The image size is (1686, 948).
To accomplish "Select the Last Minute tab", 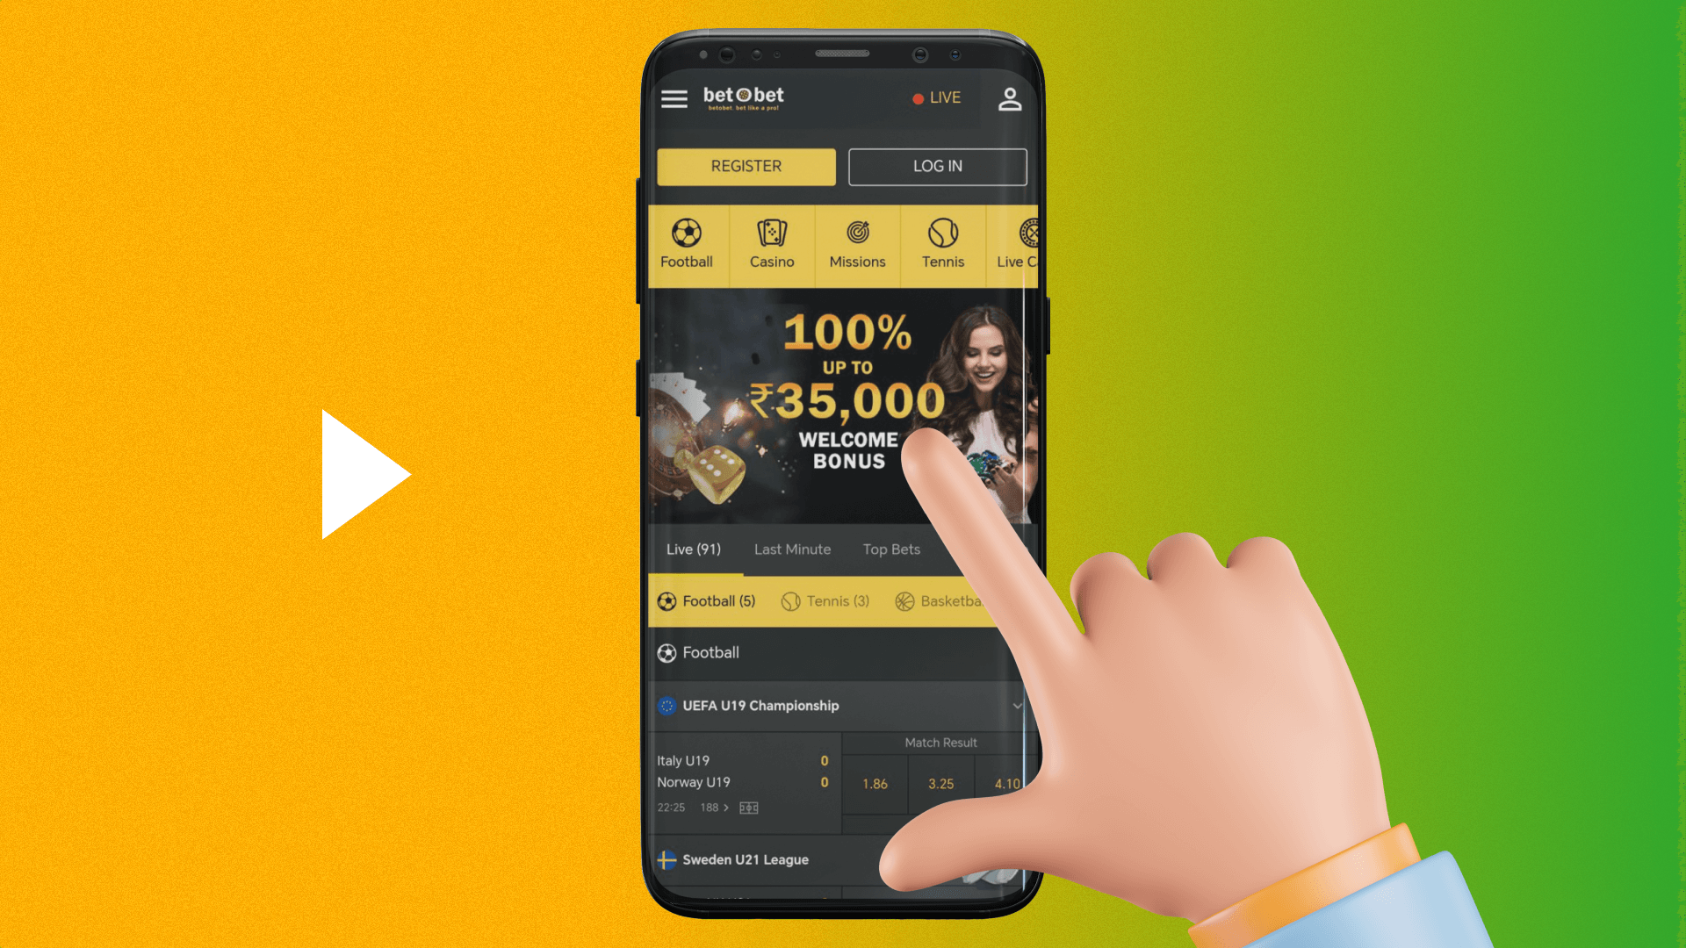I will pos(791,549).
